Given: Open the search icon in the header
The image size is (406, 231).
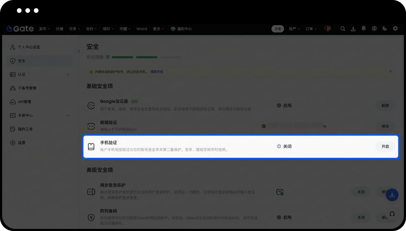Looking at the screenshot, I should [x=343, y=29].
